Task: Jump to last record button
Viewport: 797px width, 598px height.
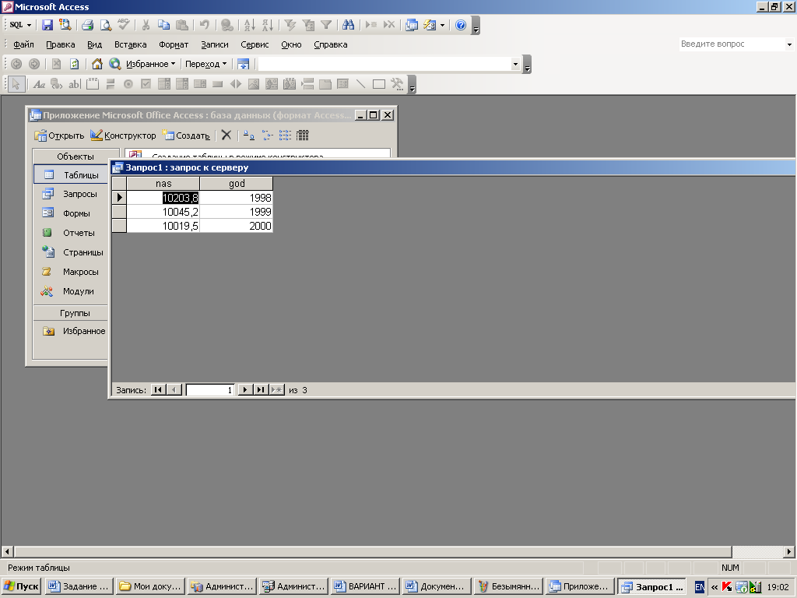Action: [x=261, y=390]
